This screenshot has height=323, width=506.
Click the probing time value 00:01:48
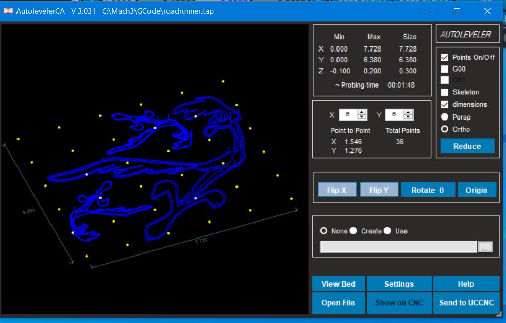click(x=401, y=85)
